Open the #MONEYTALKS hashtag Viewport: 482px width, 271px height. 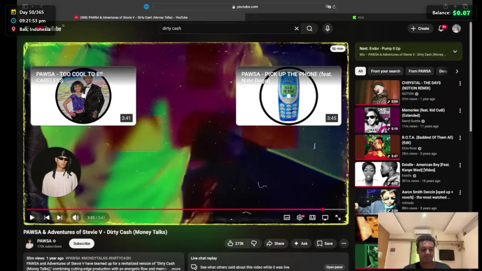click(95, 258)
